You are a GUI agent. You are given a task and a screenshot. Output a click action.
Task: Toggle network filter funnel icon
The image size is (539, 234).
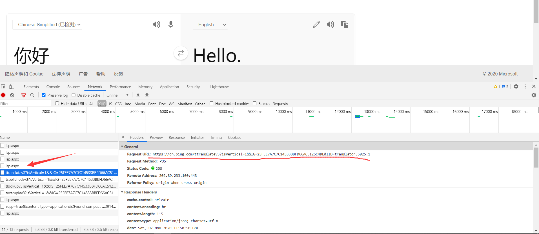[24, 95]
